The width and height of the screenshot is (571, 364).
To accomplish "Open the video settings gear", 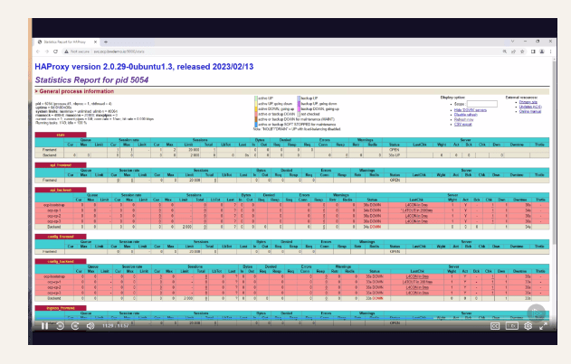I will click(x=528, y=326).
